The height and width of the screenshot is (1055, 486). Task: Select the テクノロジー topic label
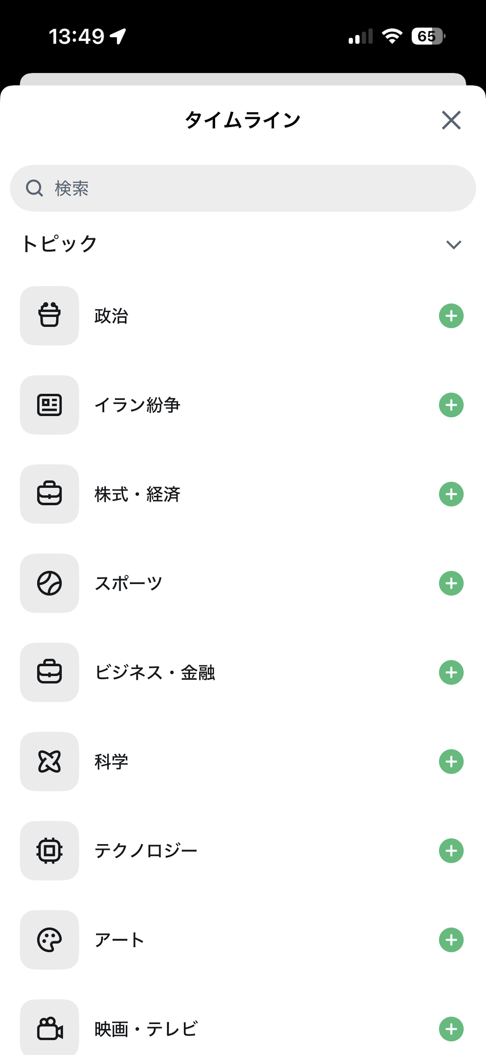(x=146, y=851)
